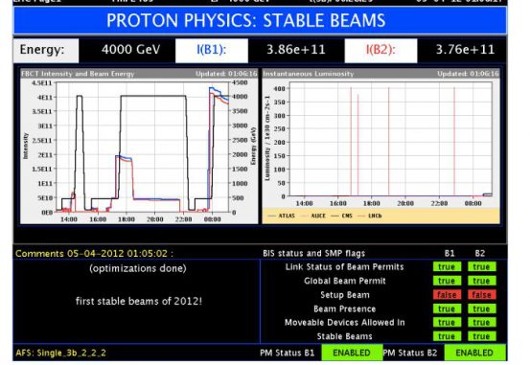The image size is (530, 365).
Task: Click the Link Status B1 true flag
Action: pos(447,266)
